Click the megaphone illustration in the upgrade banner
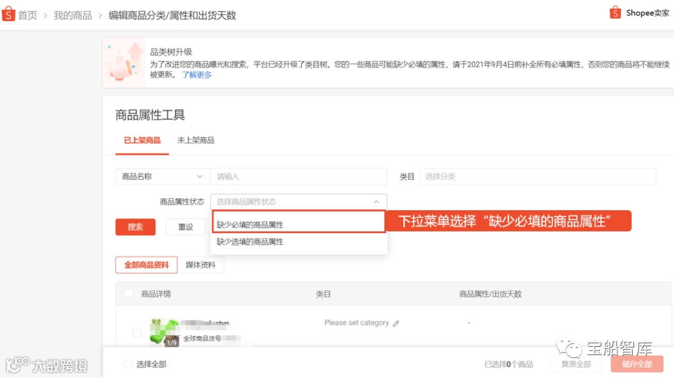 point(125,63)
